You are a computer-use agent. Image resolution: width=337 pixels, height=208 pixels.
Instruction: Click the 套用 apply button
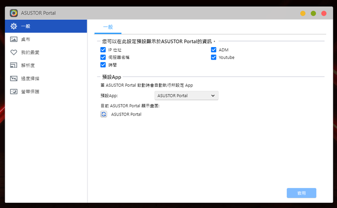[x=301, y=193]
